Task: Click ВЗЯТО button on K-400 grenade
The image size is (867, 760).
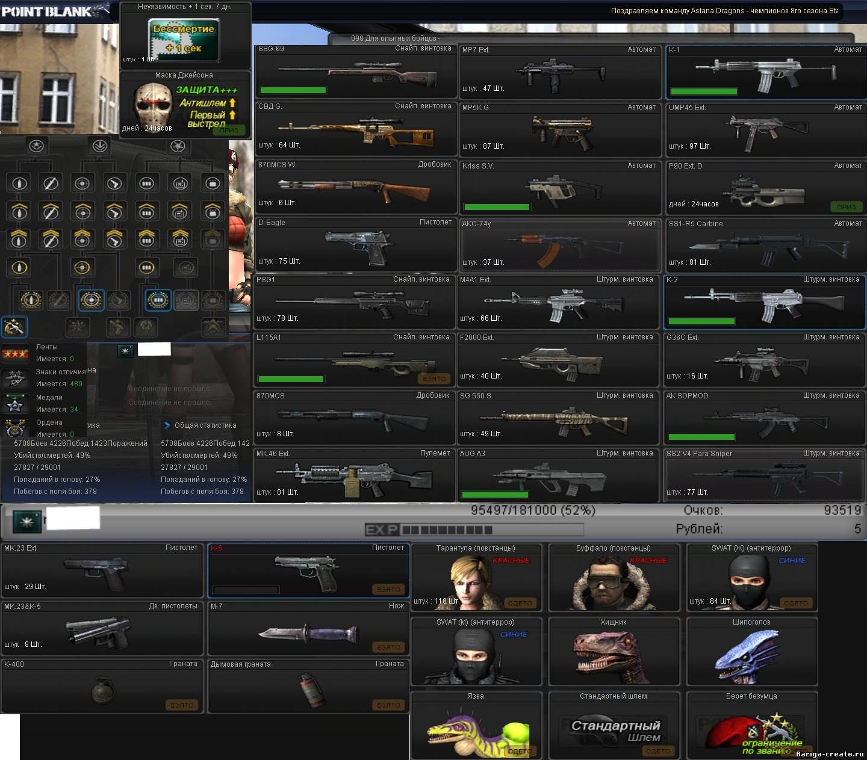Action: pyautogui.click(x=182, y=705)
